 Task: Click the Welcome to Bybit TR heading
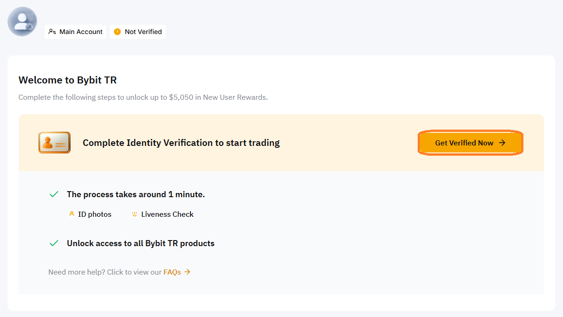(68, 80)
